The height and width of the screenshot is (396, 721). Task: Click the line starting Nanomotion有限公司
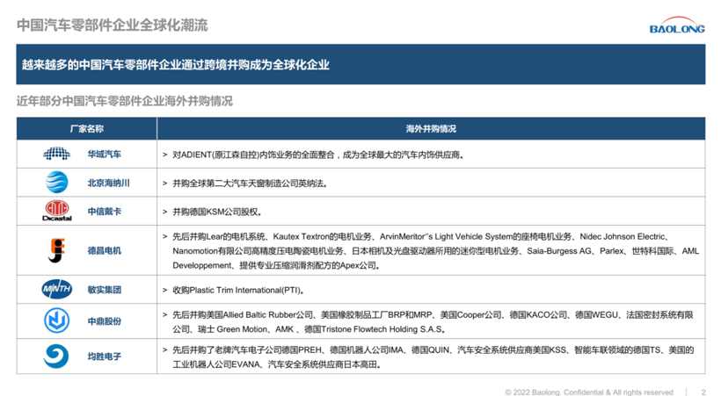435,251
